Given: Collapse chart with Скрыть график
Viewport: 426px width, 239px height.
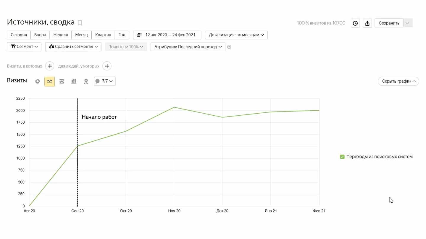Looking at the screenshot, I should [398, 81].
